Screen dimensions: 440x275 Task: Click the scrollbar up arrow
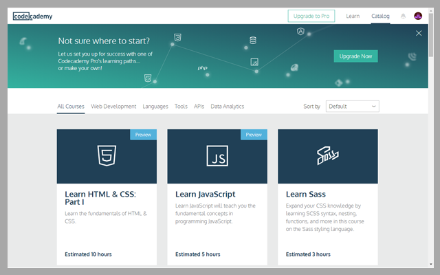click(431, 11)
